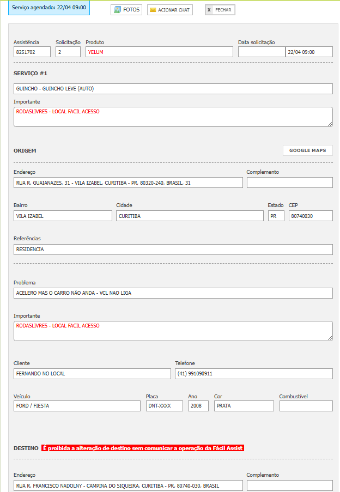340x492 pixels.
Task: Click the empty Combustível field
Action: tap(306, 406)
